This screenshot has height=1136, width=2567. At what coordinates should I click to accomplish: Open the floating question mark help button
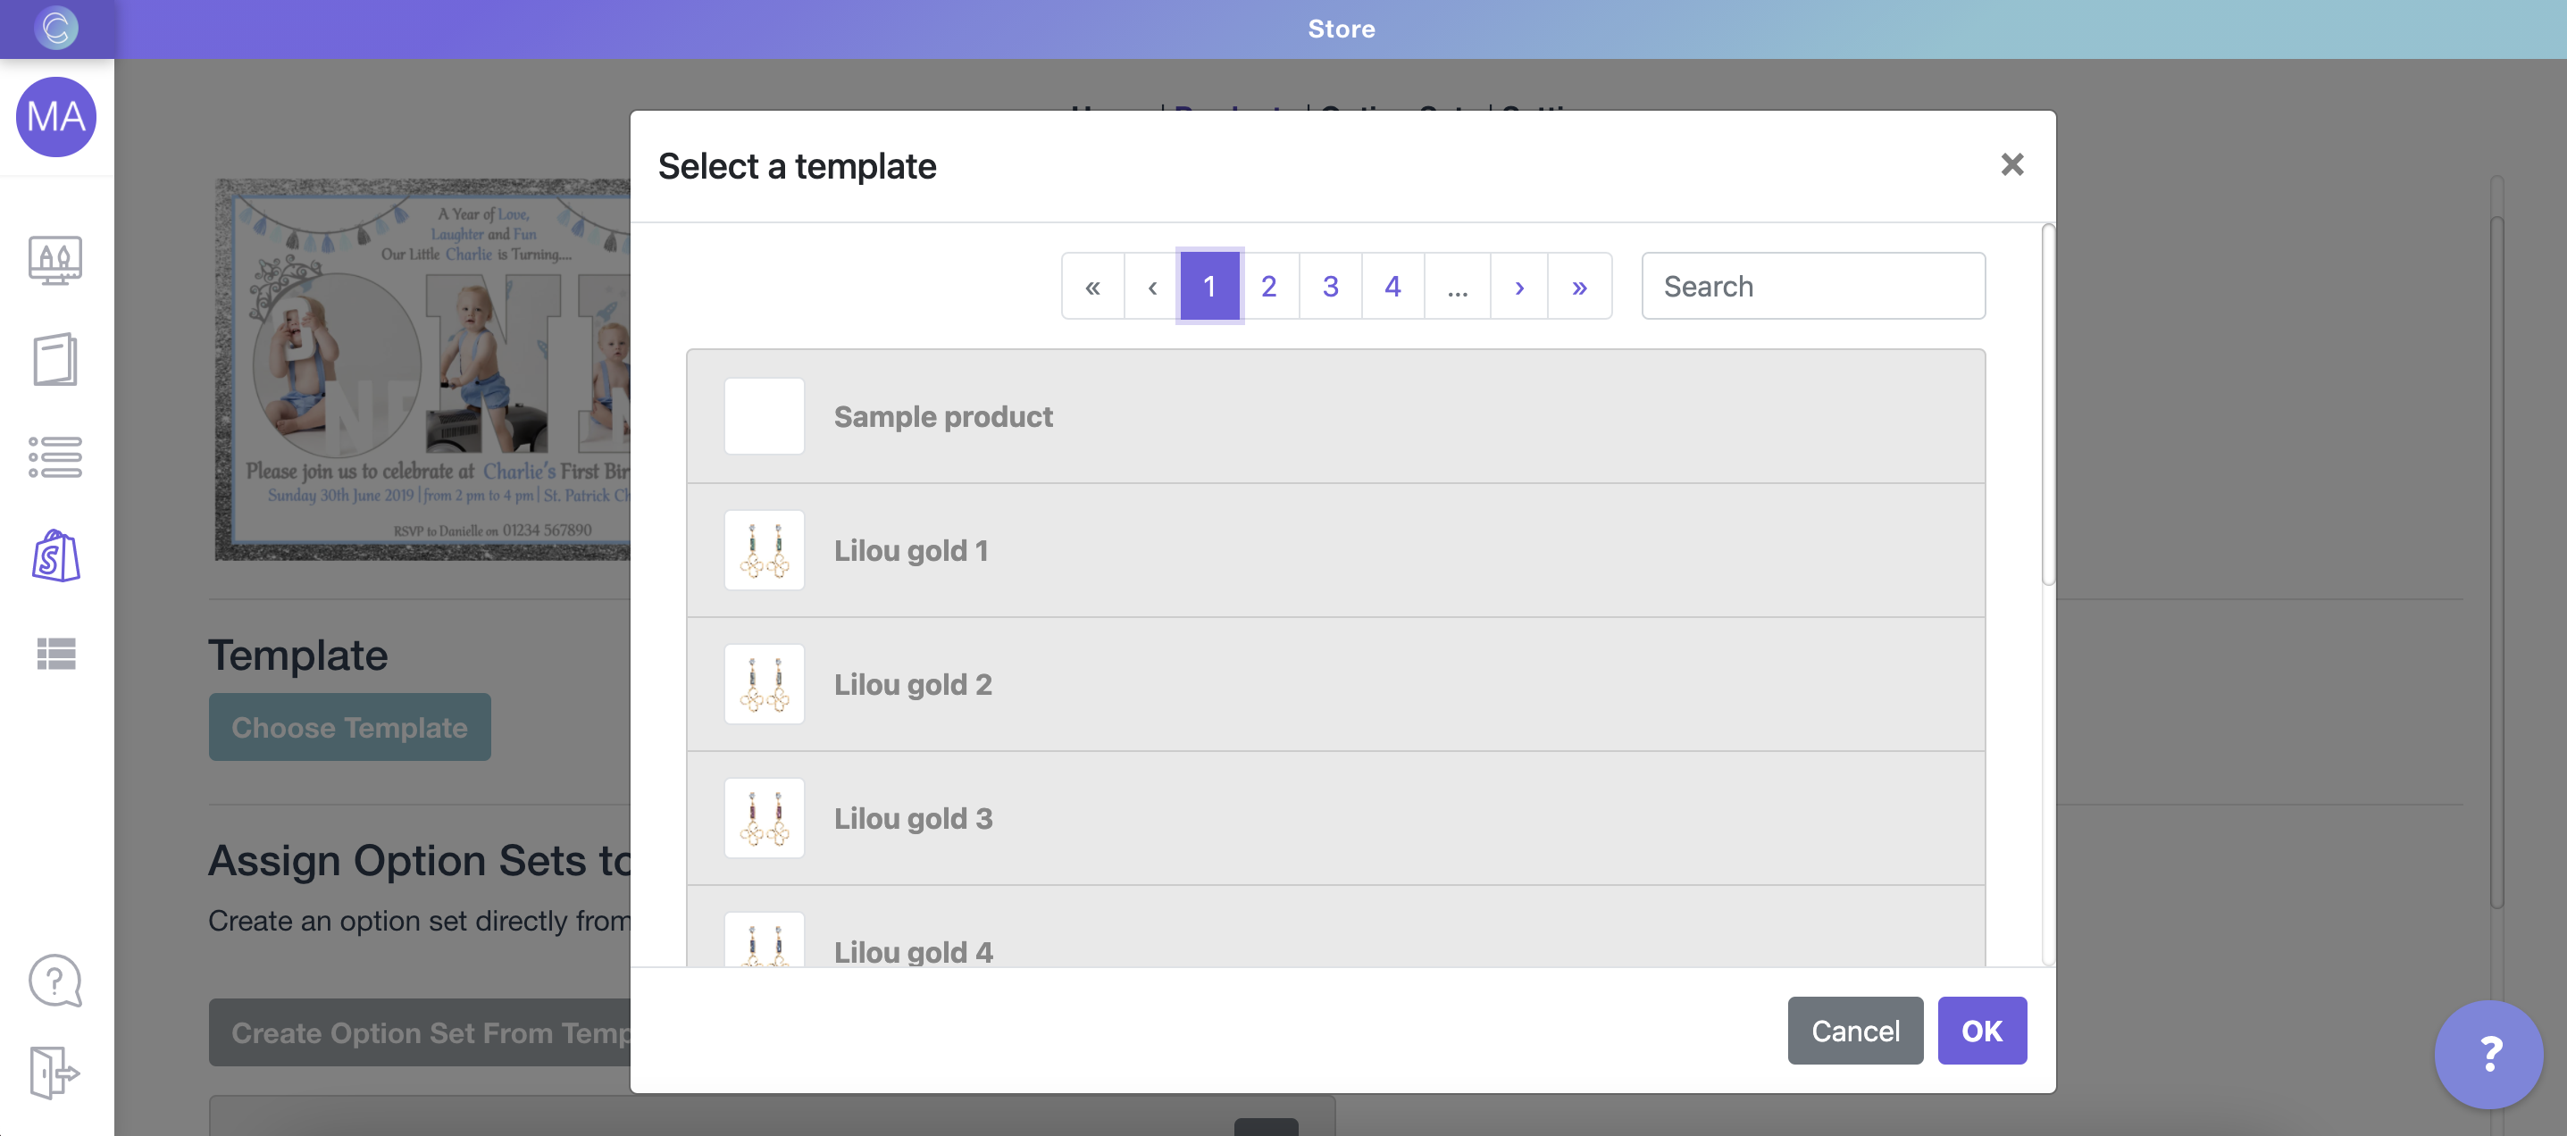2488,1055
